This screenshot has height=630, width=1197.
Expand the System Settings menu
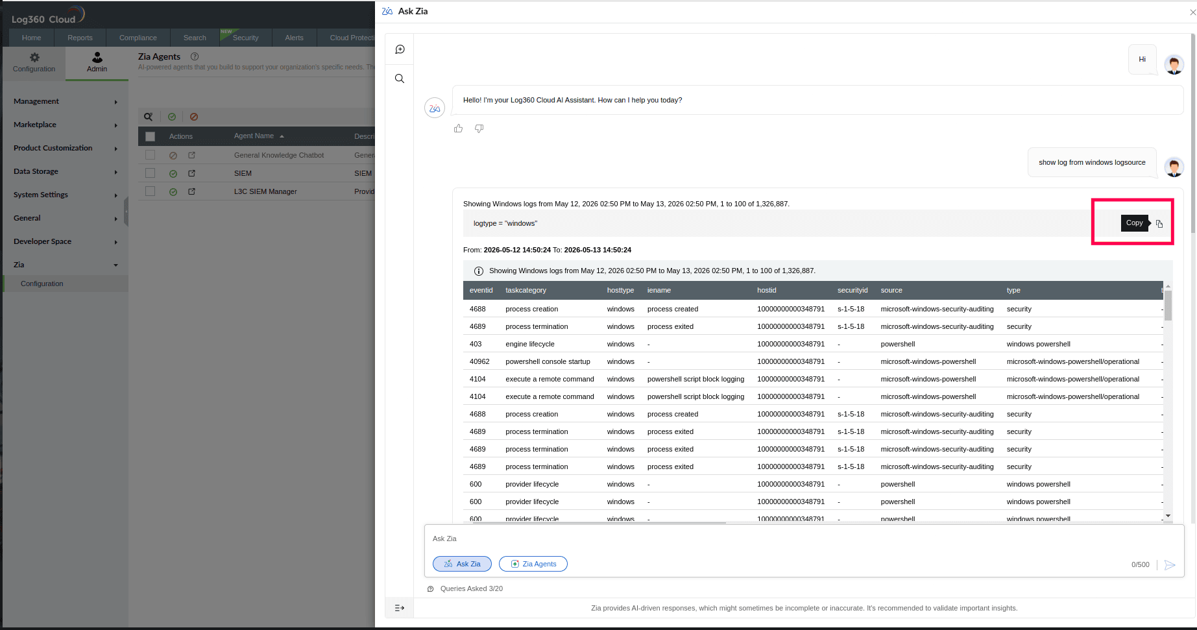(x=65, y=195)
